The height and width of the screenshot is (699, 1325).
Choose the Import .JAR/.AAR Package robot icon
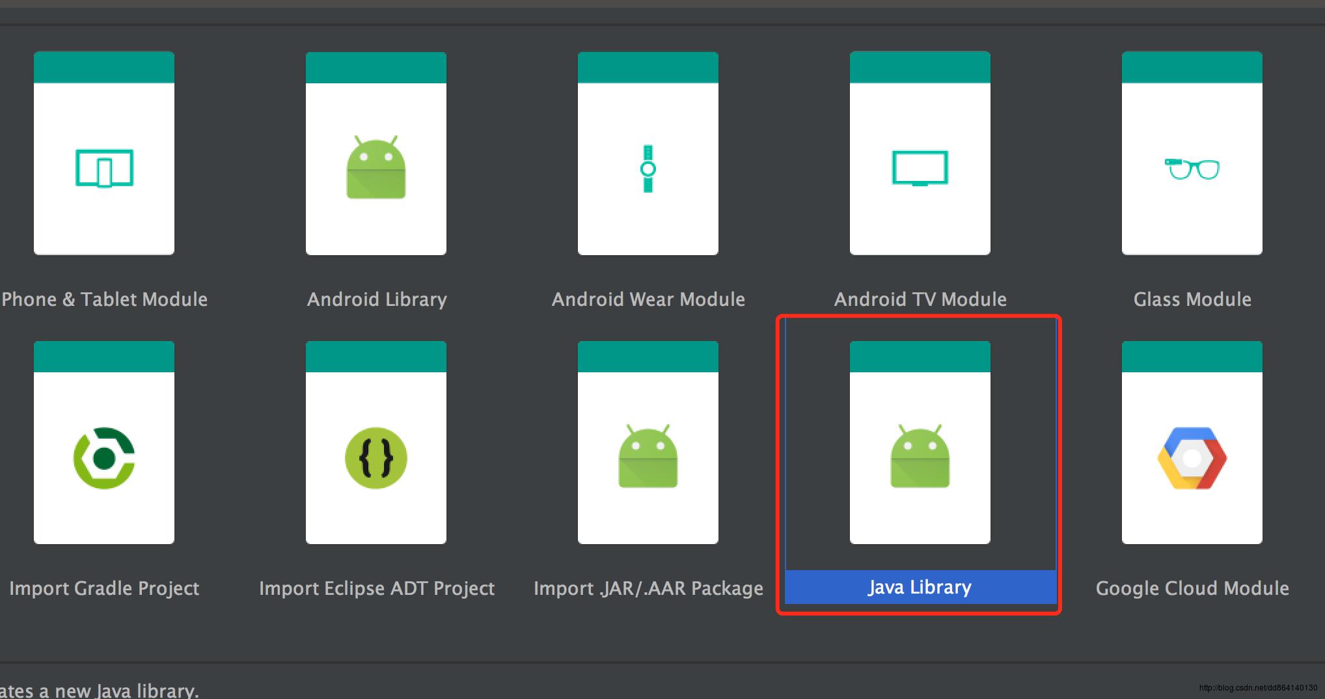click(648, 456)
